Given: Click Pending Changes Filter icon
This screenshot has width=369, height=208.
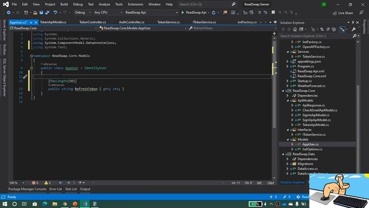Looking at the screenshot, I should 312,29.
